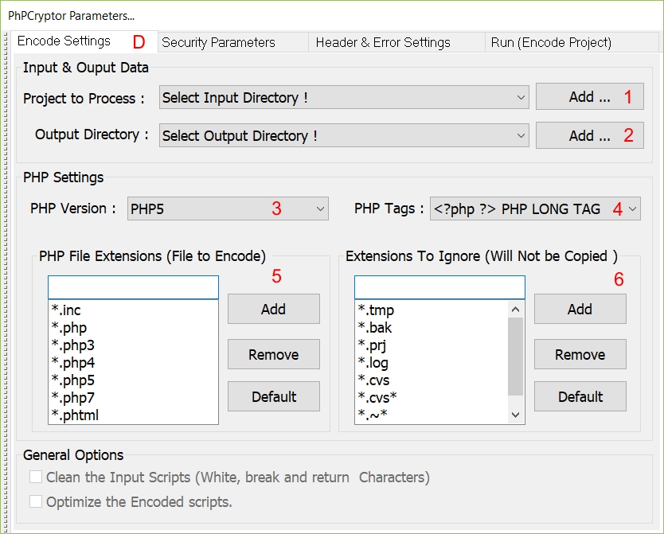Click Add for Output Directory
This screenshot has height=534, width=664.
click(589, 135)
